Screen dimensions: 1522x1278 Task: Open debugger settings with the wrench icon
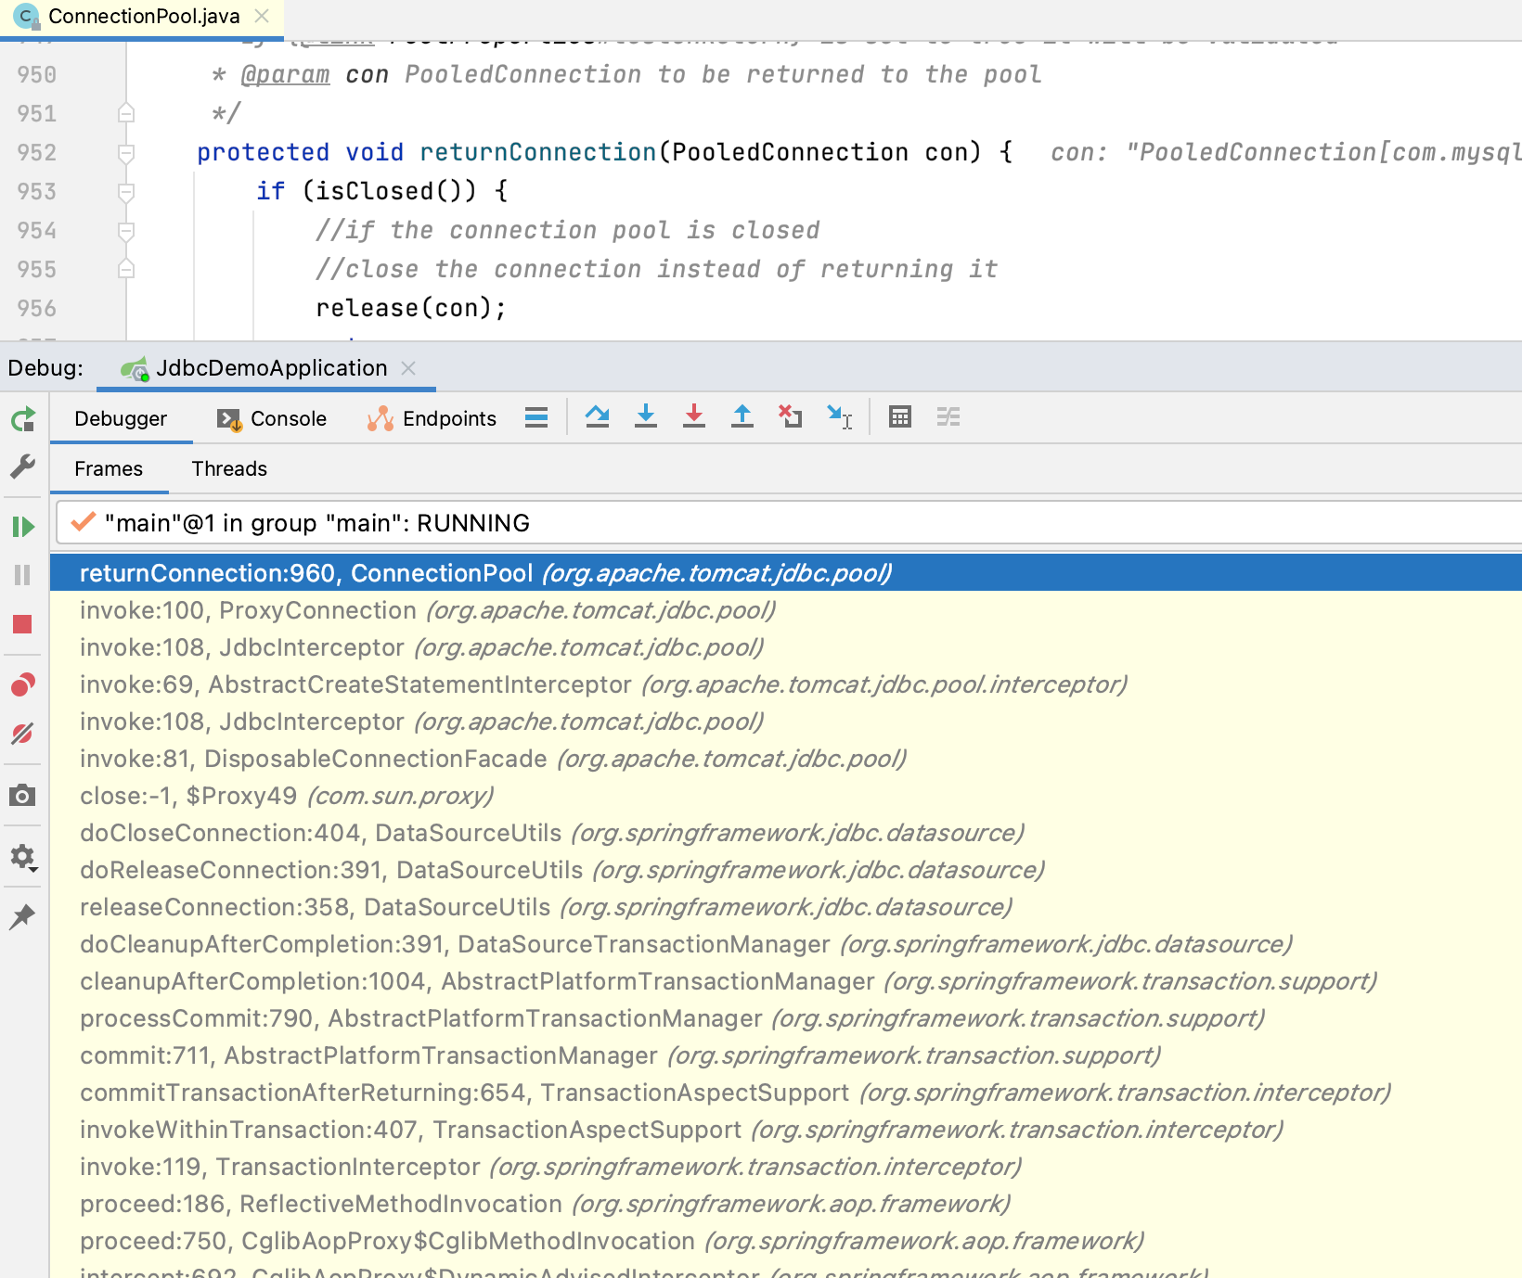point(23,466)
